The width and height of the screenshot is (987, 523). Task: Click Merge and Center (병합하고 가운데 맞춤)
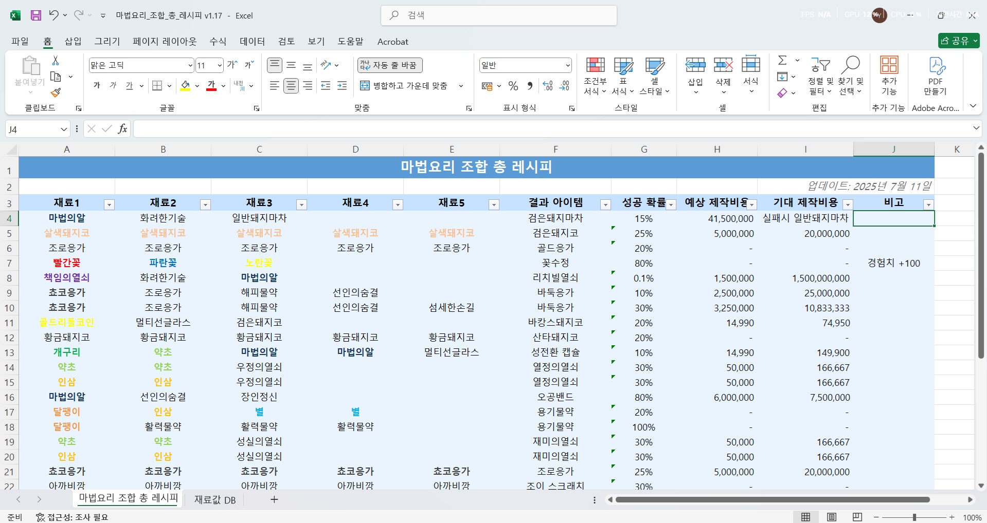[404, 86]
